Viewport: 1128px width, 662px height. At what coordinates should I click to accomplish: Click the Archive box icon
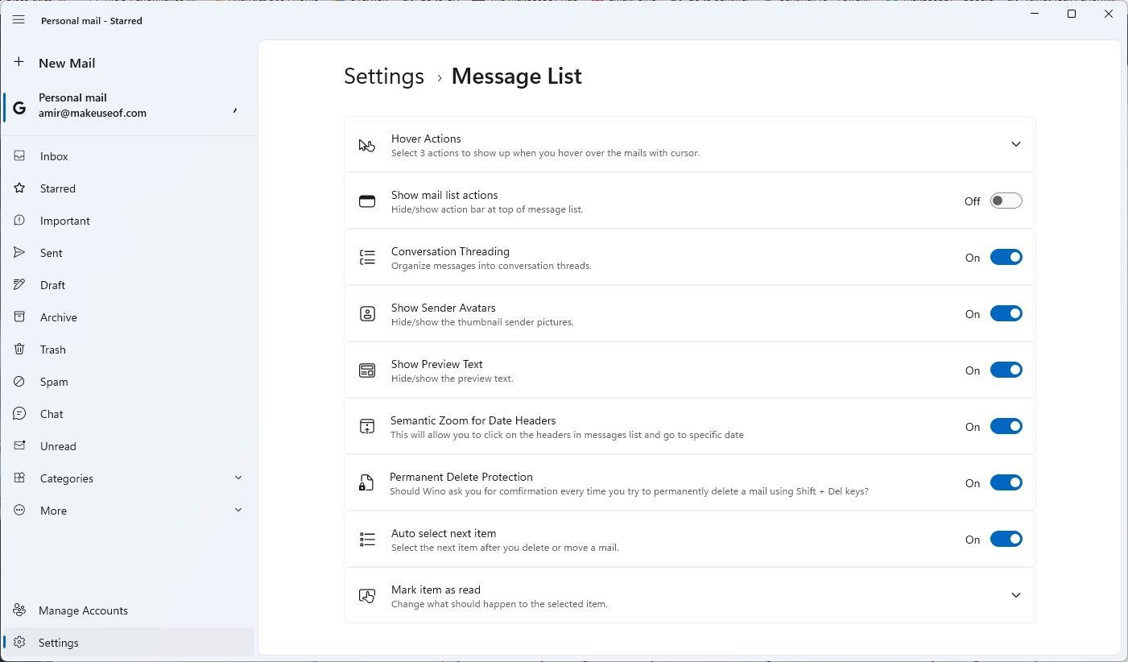point(20,317)
